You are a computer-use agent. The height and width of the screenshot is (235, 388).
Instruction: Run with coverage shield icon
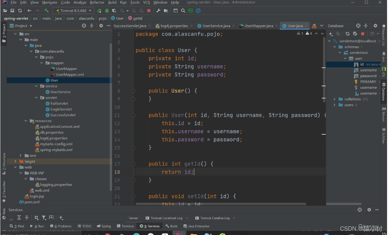click(115, 10)
